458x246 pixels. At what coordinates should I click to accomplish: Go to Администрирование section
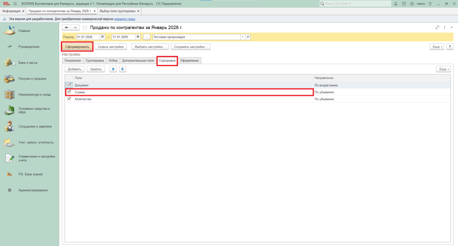click(33, 190)
